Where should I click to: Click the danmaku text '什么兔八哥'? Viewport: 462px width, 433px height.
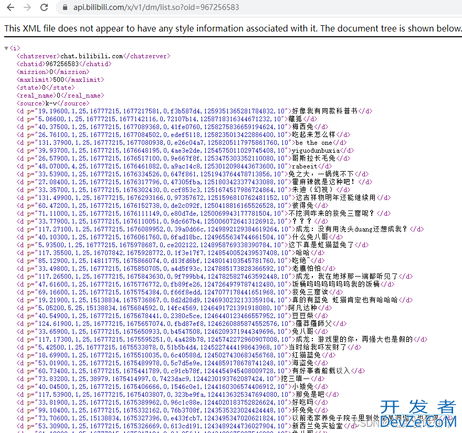point(310,237)
